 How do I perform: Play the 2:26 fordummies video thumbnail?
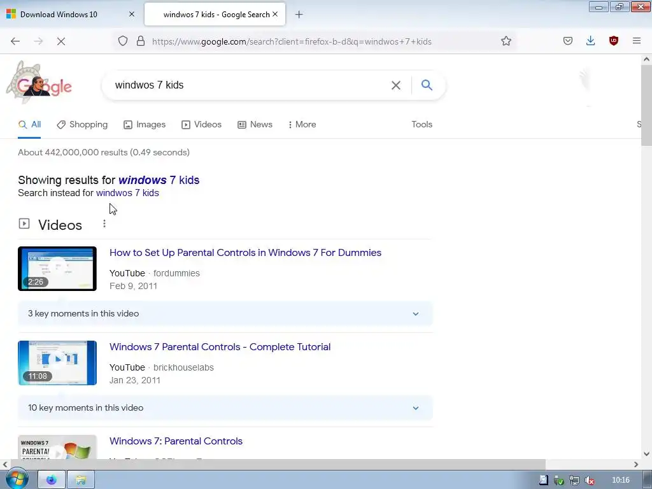[x=57, y=269]
